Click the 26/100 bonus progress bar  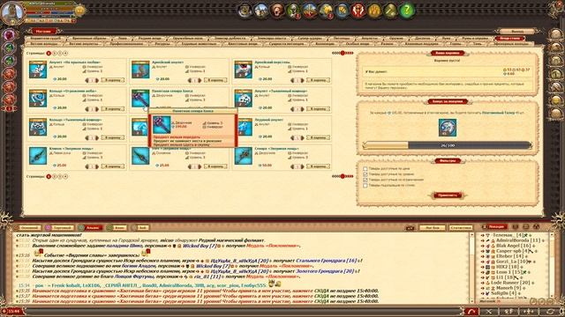[448, 145]
